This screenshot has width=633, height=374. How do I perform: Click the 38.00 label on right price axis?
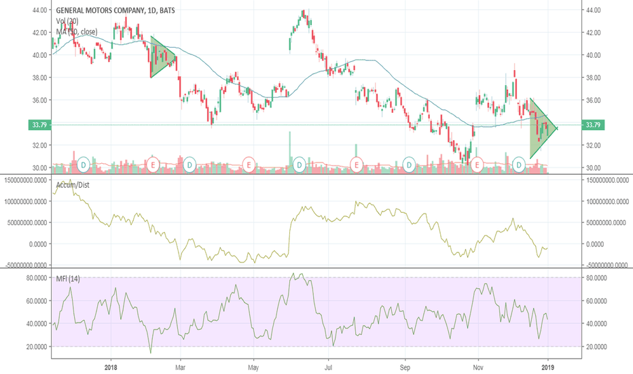593,78
